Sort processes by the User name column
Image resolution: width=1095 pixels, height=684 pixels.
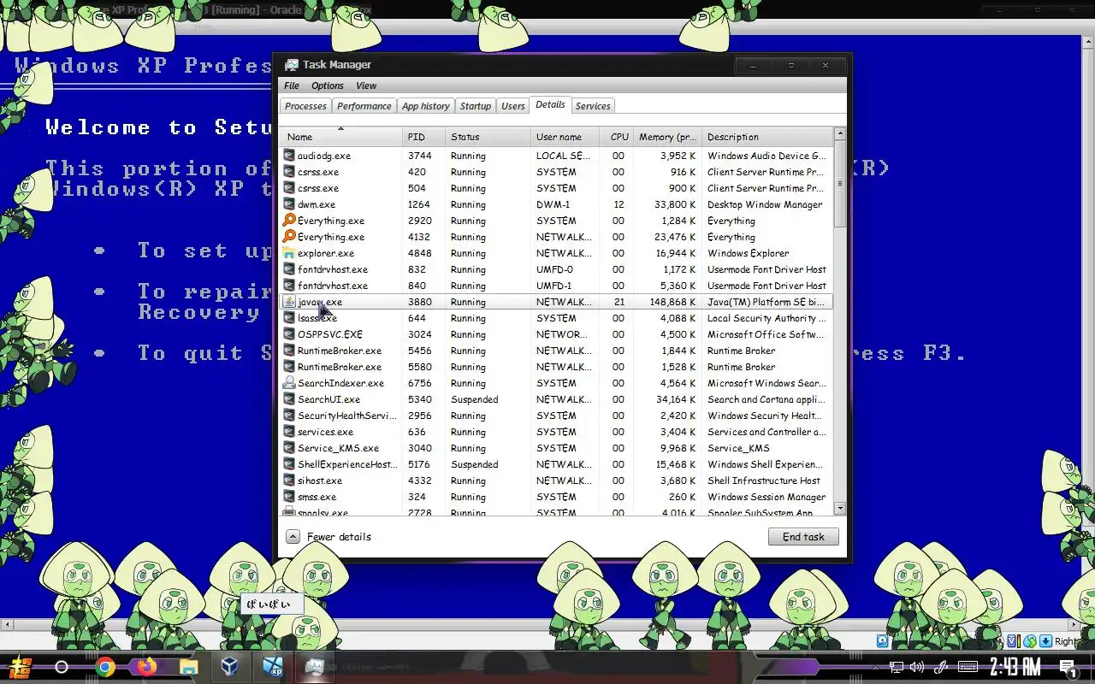565,137
